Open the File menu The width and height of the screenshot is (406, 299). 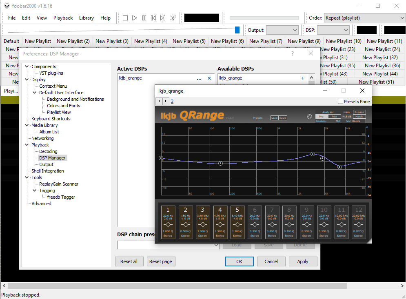[12, 18]
